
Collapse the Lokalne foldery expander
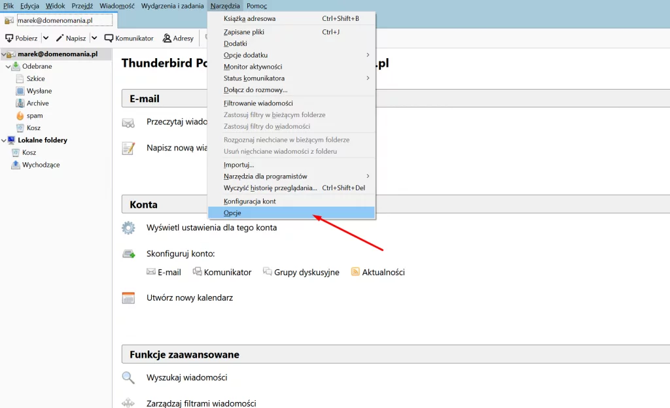[3, 140]
